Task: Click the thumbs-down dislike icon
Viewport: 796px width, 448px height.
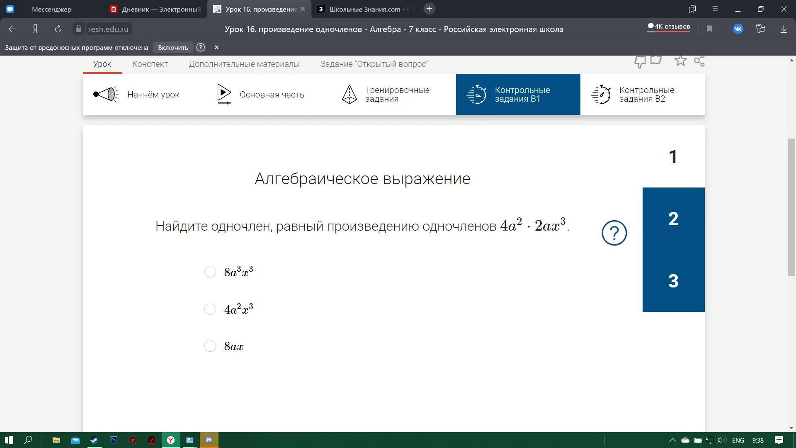Action: 640,62
